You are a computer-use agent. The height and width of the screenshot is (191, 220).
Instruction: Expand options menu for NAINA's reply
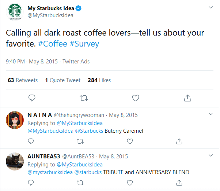(x=210, y=114)
